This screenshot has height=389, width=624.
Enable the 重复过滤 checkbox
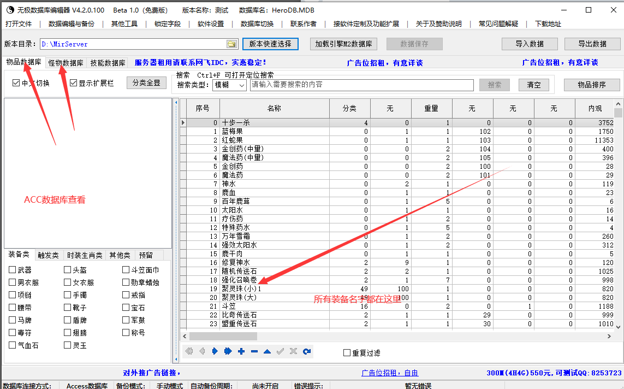click(x=347, y=353)
